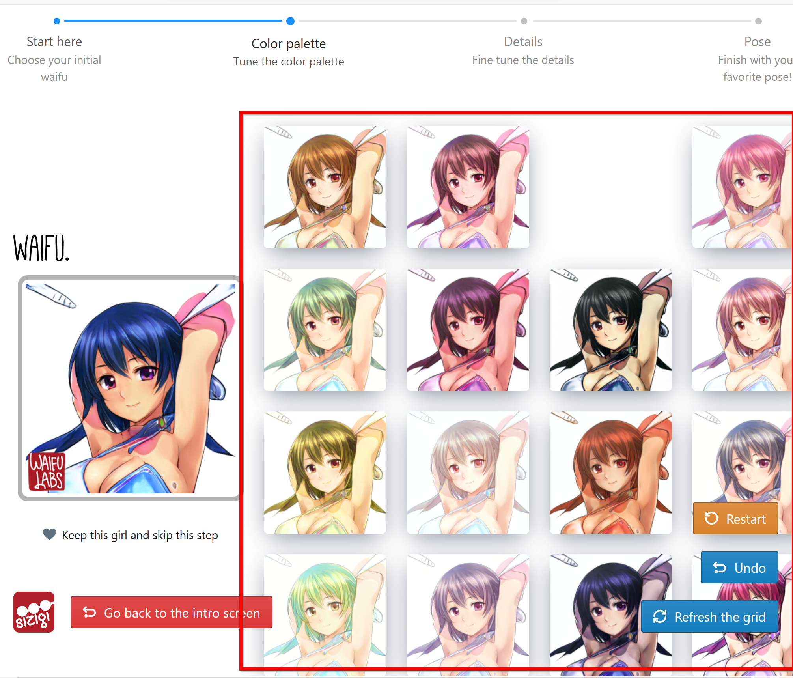This screenshot has width=793, height=678.
Task: Click the back arrow icon in the red button
Action: pos(90,613)
